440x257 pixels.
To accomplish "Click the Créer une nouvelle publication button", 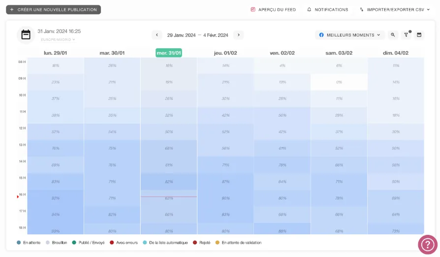I will pos(53,9).
